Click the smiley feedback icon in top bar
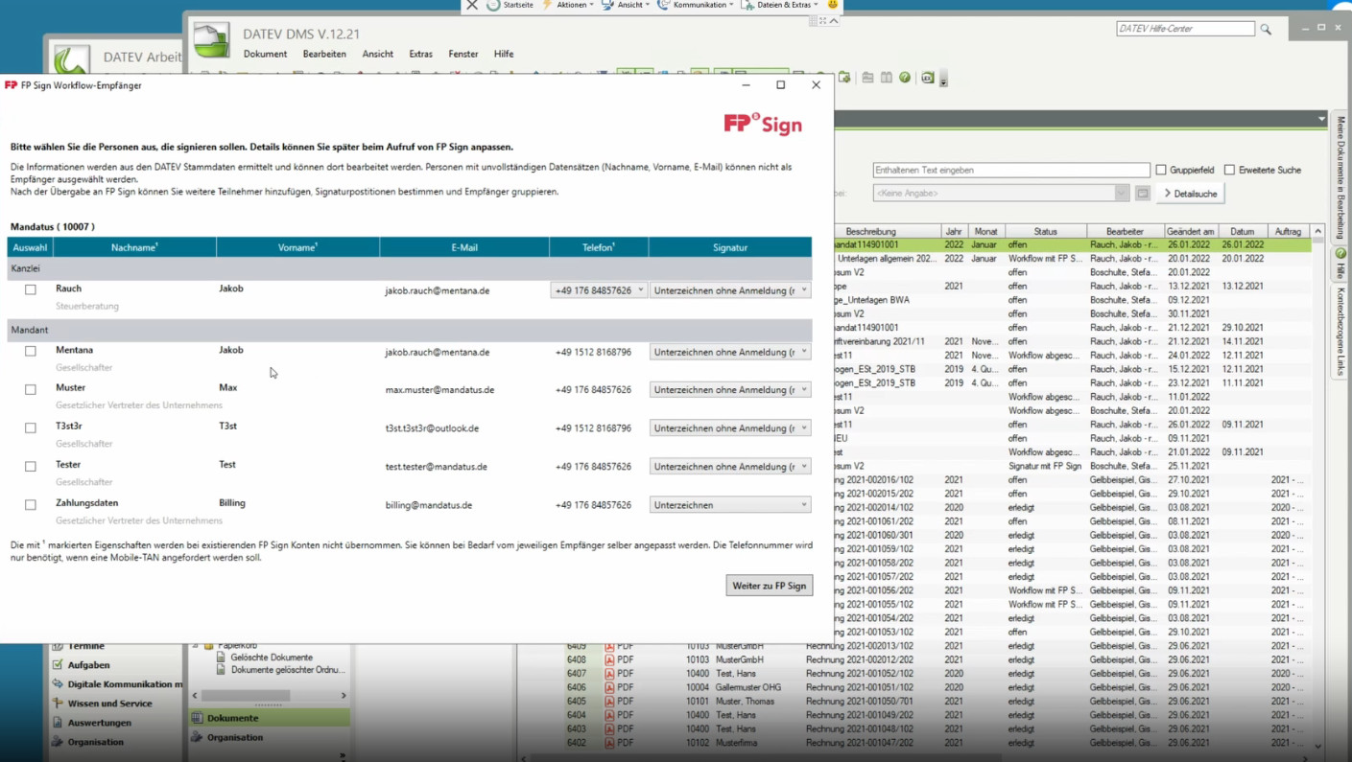Screen dimensions: 1352x762 [x=833, y=5]
